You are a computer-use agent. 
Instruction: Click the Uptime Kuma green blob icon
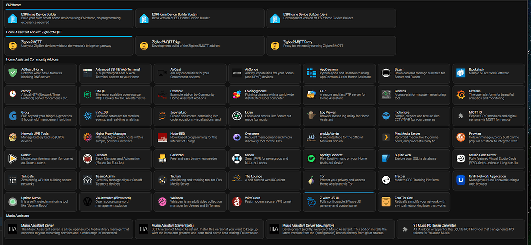(12, 201)
